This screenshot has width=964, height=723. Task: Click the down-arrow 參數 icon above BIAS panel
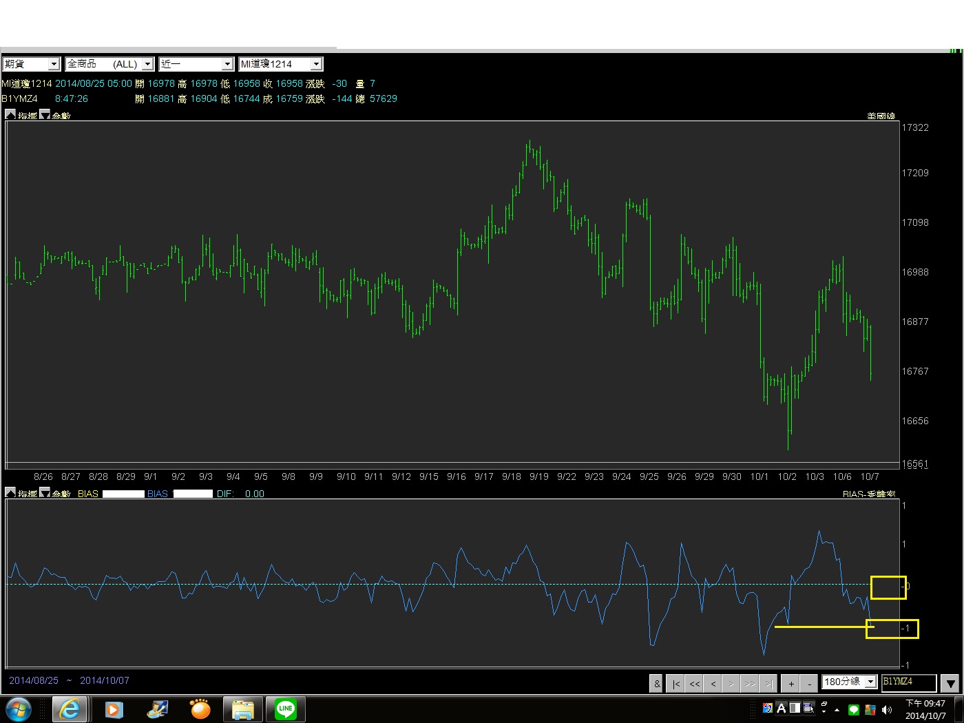(45, 493)
